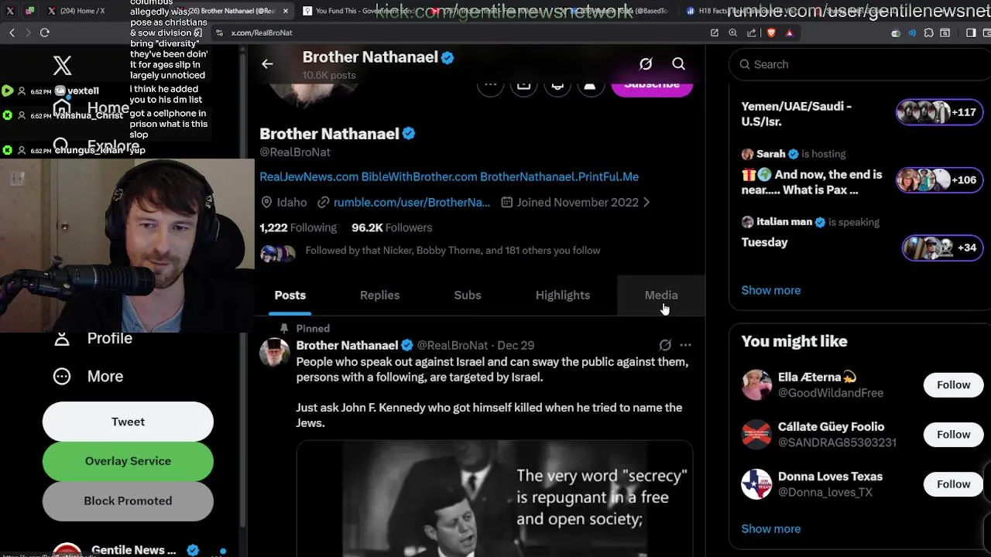
Task: Click the Overlay Service button
Action: [128, 461]
